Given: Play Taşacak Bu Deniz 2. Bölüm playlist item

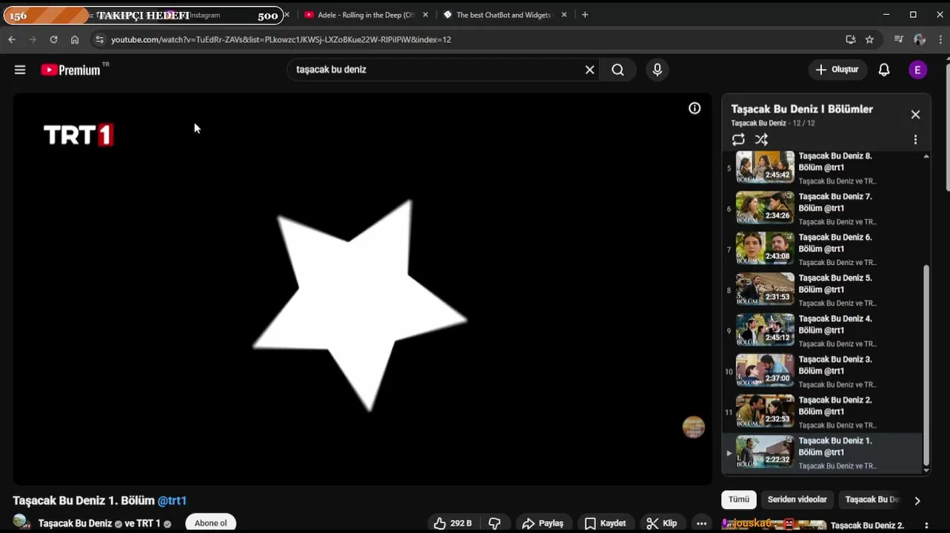Looking at the screenshot, I should click(822, 412).
